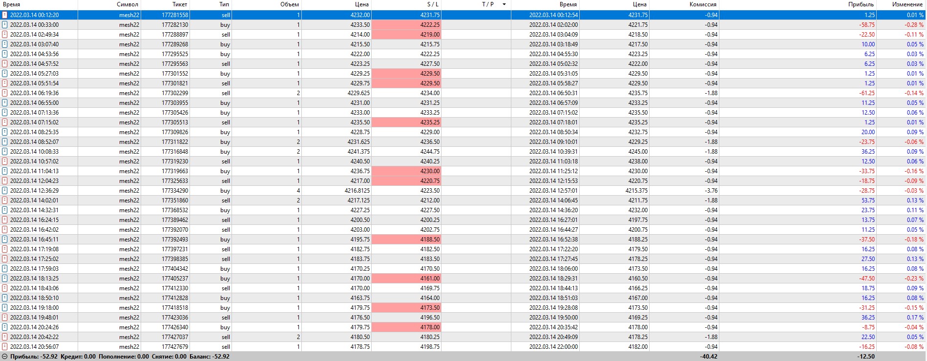Pick the buy icon next to 05:27:03
Screen dimensions: 927x361
pos(5,74)
